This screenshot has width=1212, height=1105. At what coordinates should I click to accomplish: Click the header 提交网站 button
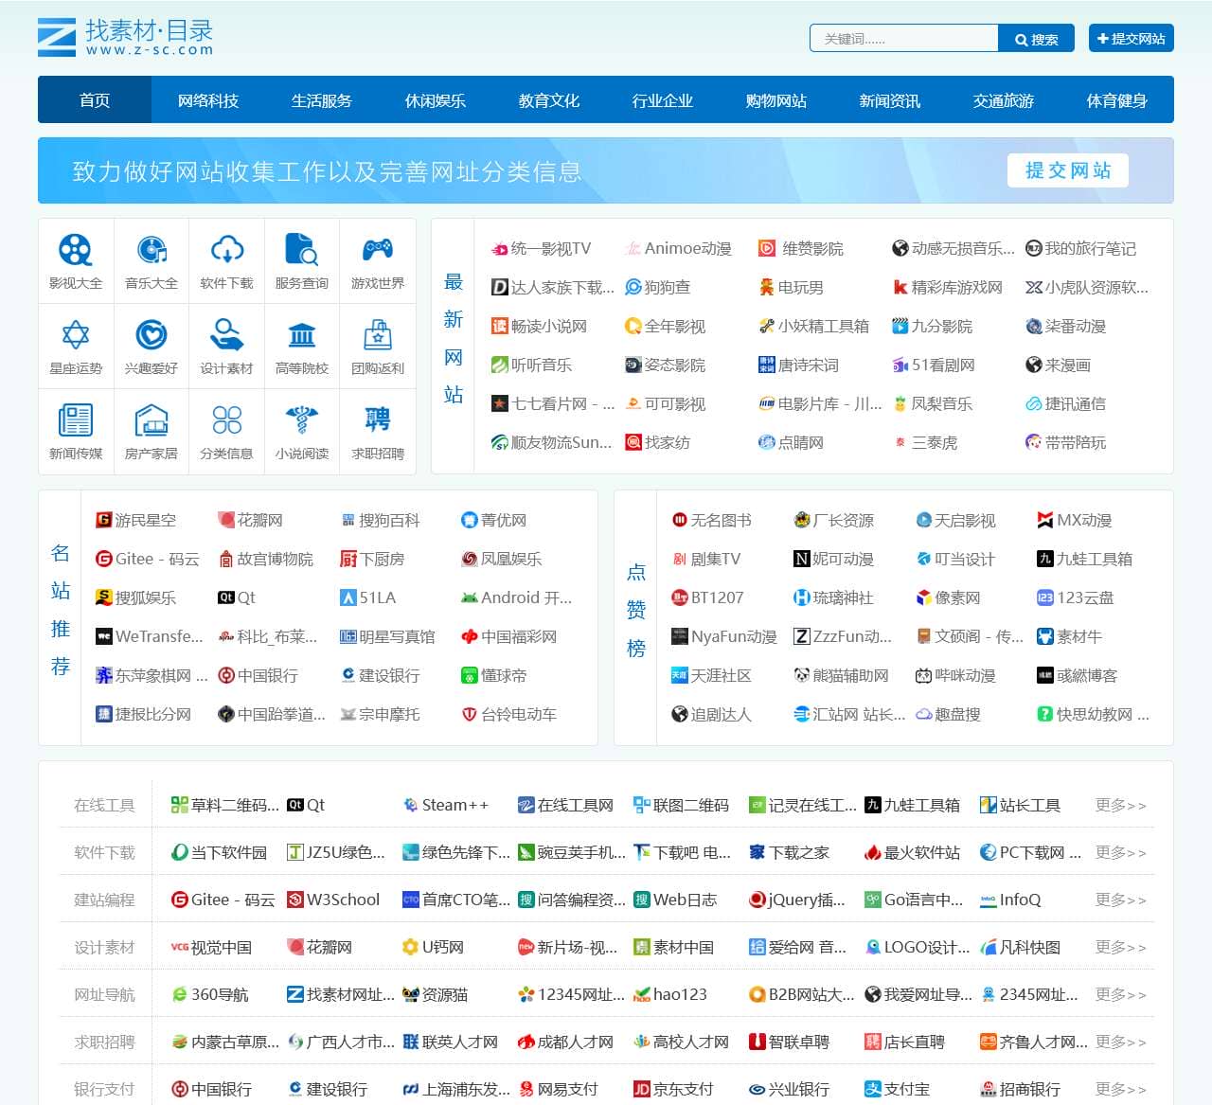click(1132, 38)
